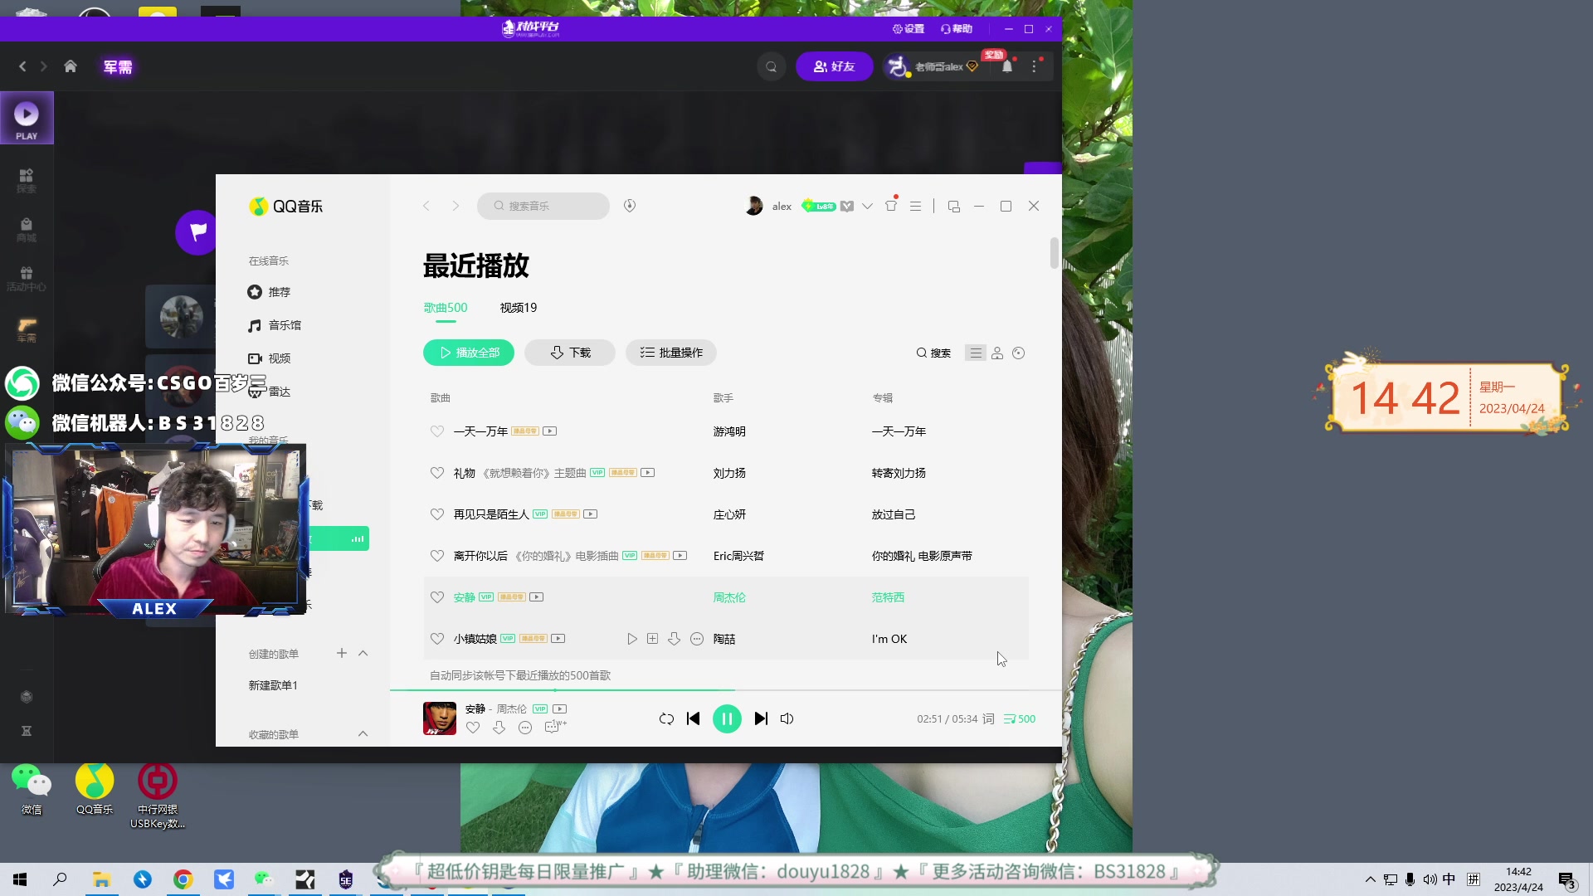1593x896 pixels.
Task: Open the music recognition icon beside the search box
Action: pos(630,206)
